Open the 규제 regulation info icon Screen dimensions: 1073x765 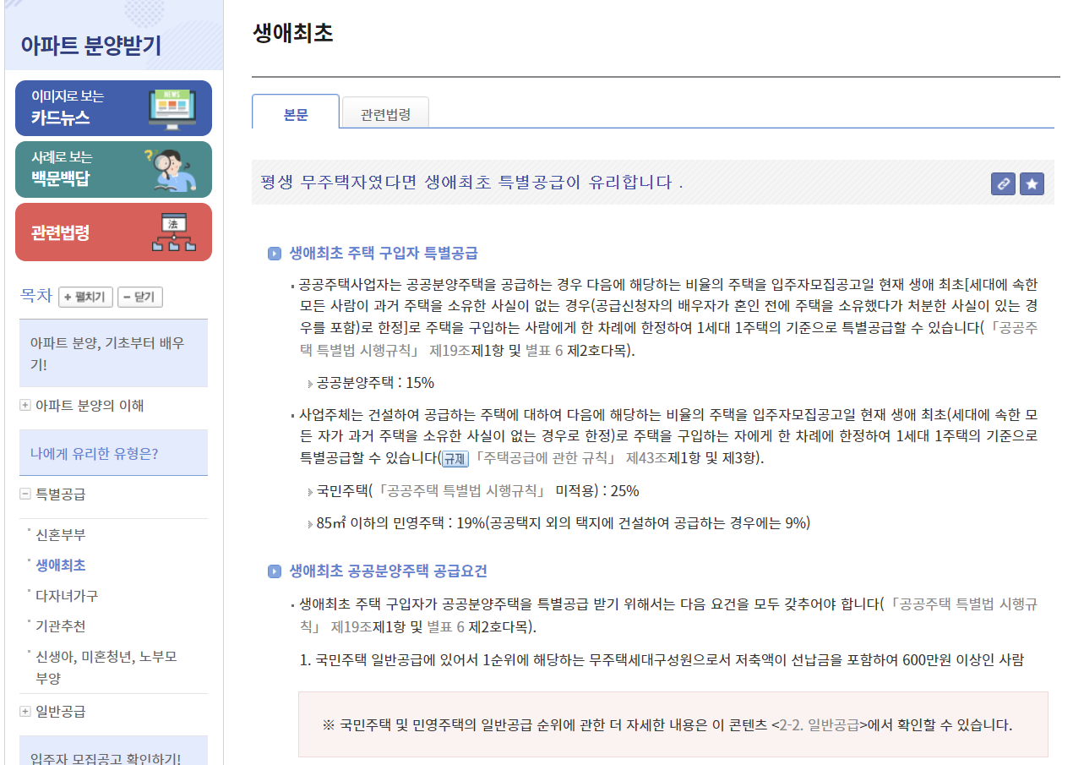click(x=454, y=457)
